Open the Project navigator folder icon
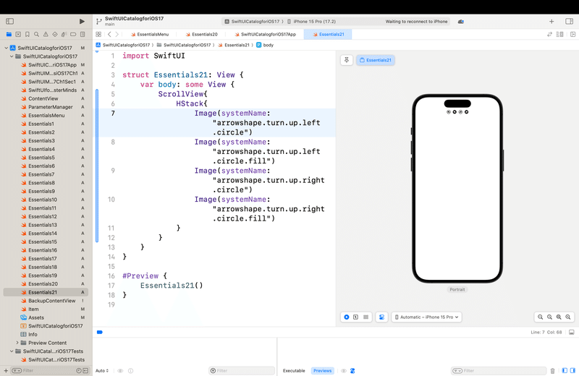 coord(9,34)
